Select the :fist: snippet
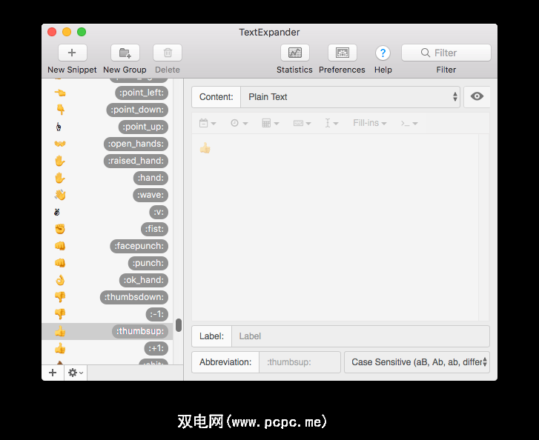 click(x=108, y=229)
